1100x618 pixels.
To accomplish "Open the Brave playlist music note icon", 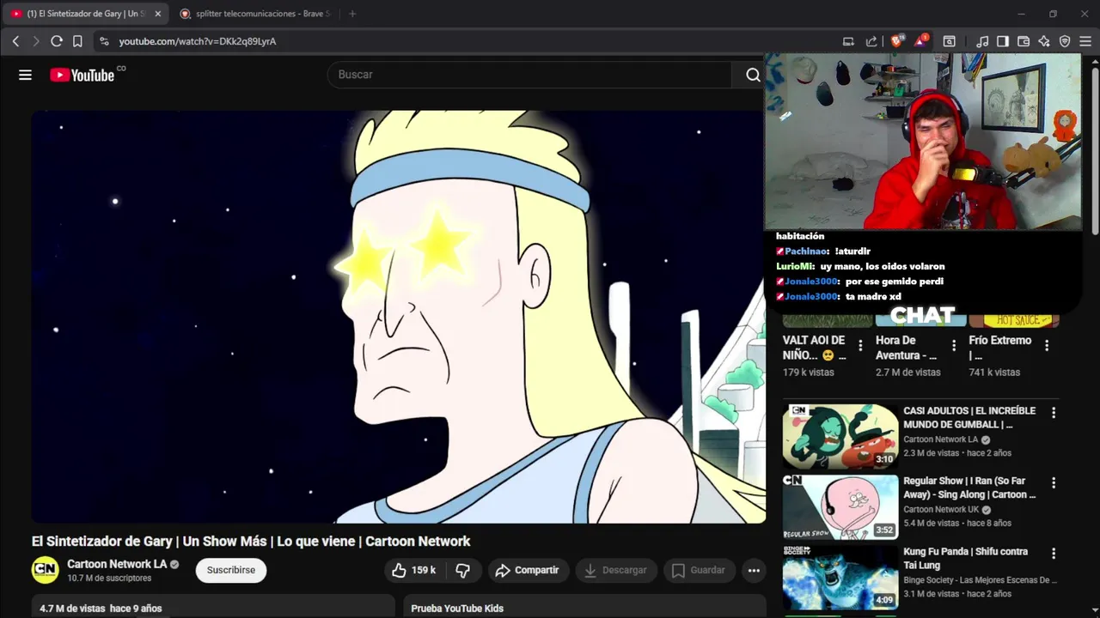I will click(x=982, y=41).
